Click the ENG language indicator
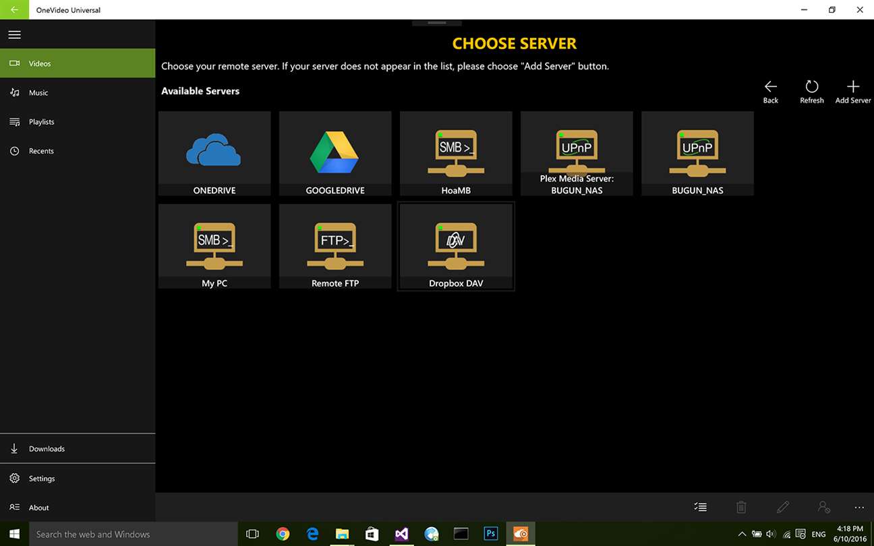The width and height of the screenshot is (874, 546). click(x=819, y=534)
